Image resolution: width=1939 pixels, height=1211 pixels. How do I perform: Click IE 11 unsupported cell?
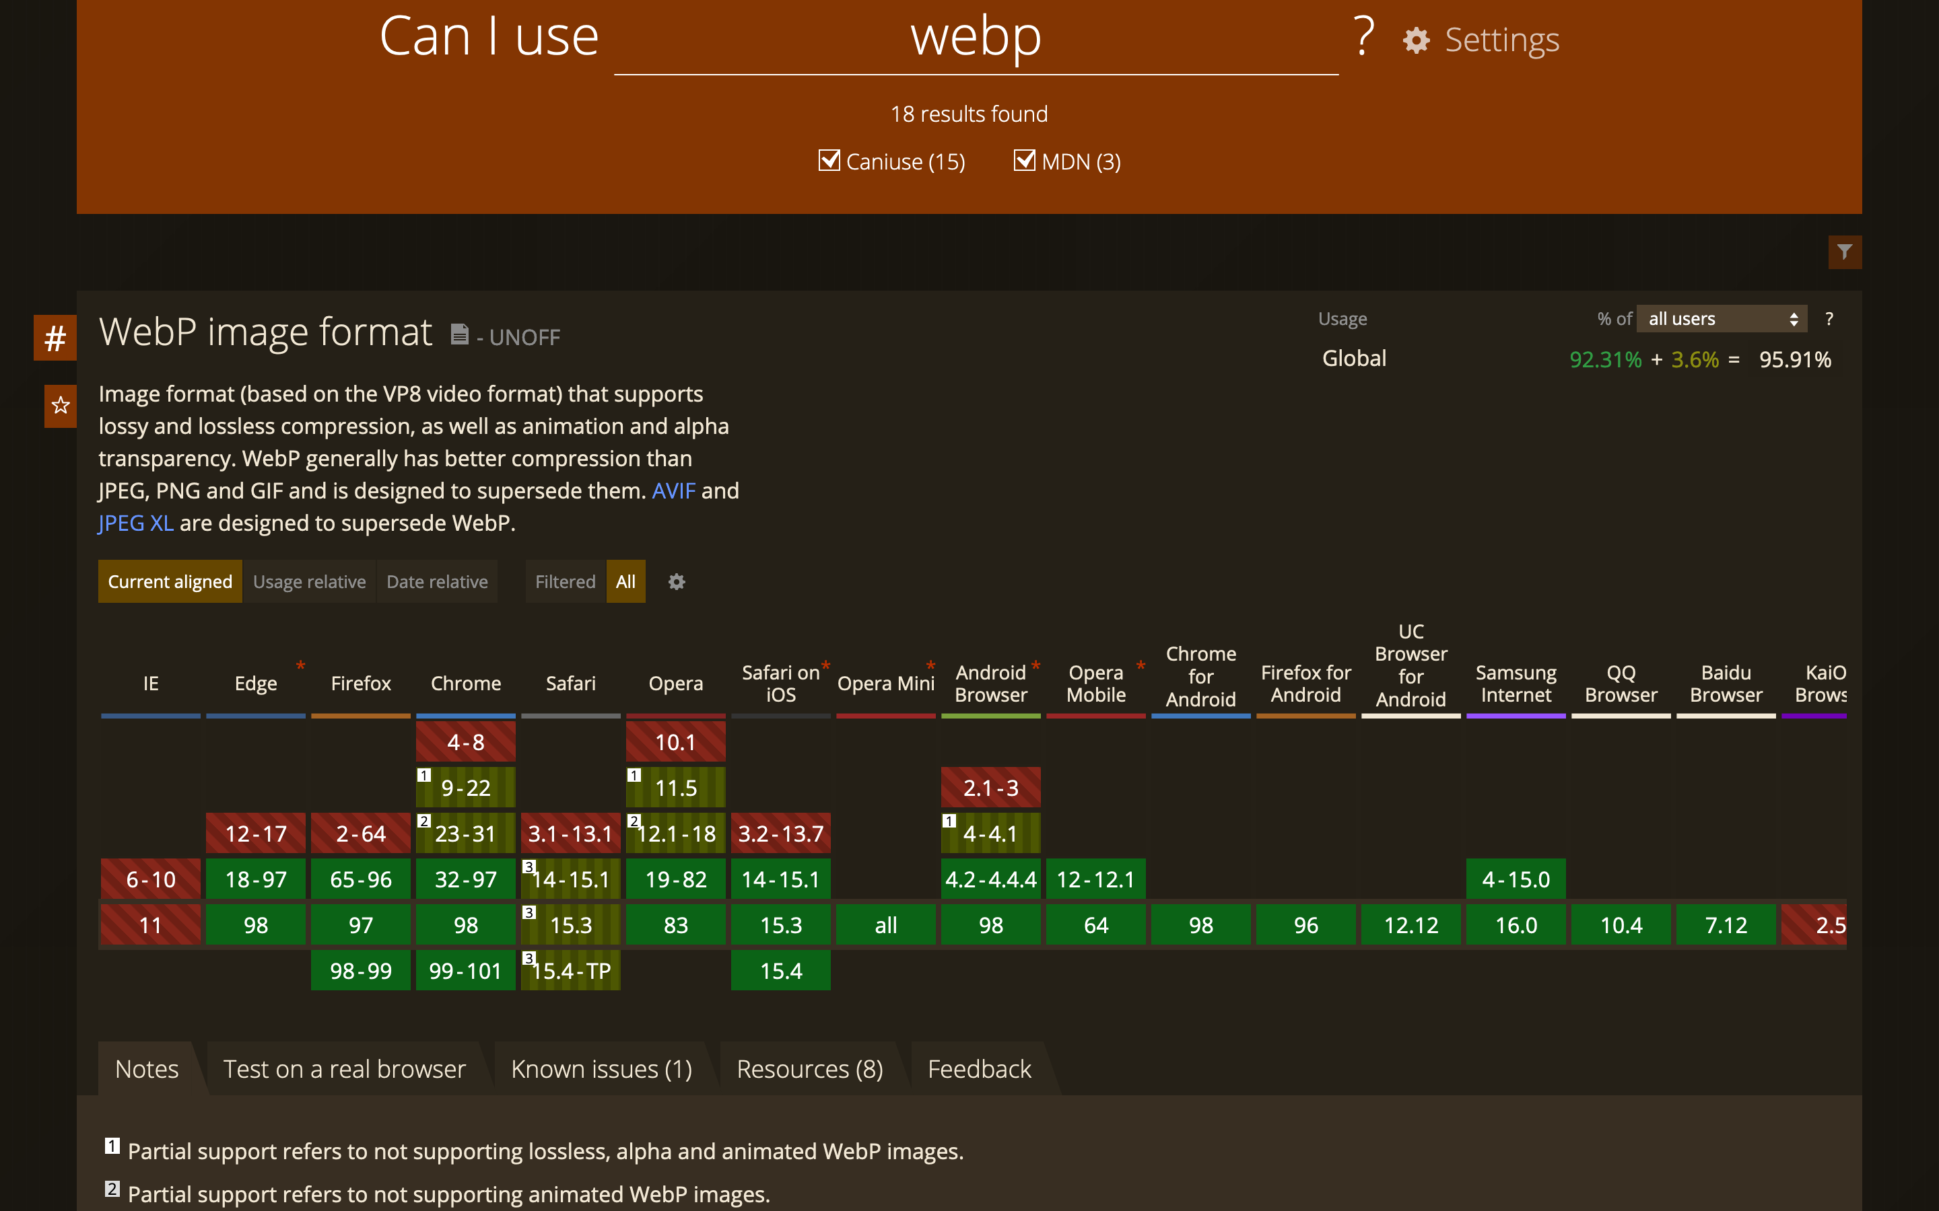tap(151, 924)
